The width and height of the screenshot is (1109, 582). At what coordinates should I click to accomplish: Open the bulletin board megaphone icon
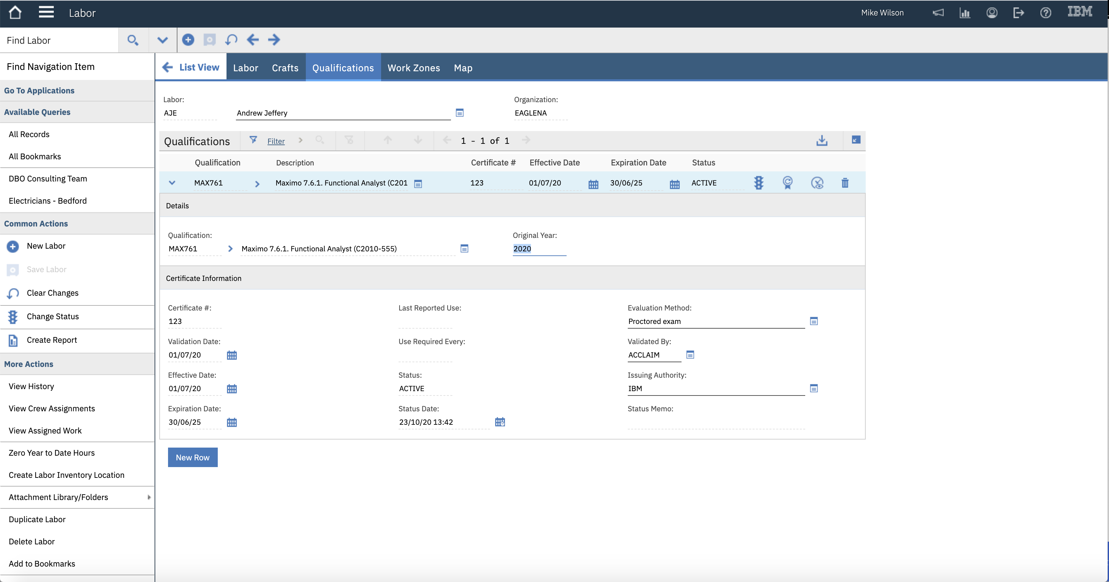(x=938, y=13)
